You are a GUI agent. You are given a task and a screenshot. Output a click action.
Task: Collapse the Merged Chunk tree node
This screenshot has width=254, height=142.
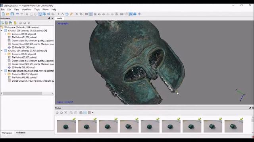(x=2, y=71)
